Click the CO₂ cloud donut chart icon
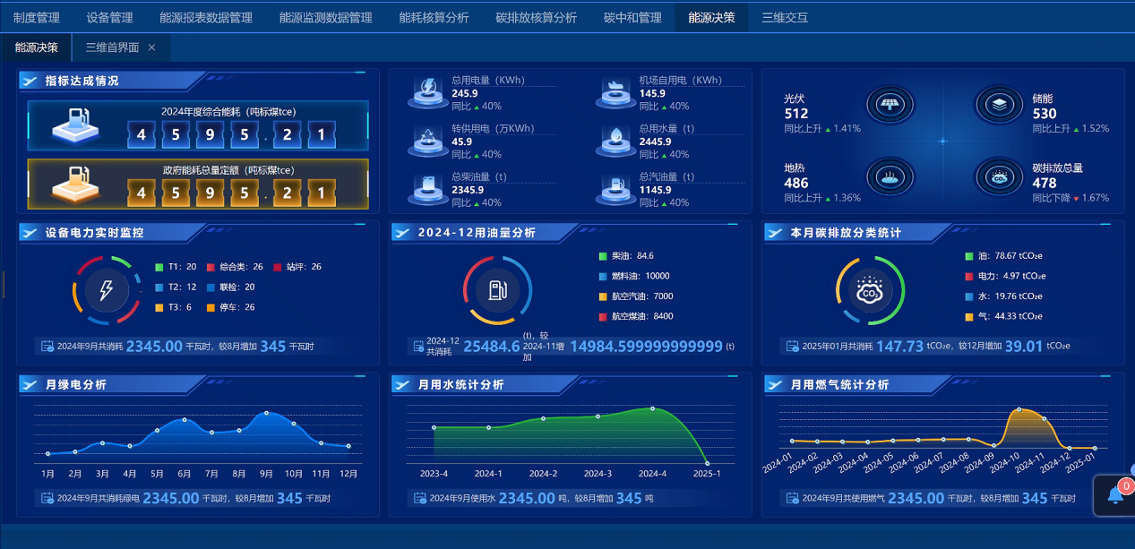 pos(870,292)
